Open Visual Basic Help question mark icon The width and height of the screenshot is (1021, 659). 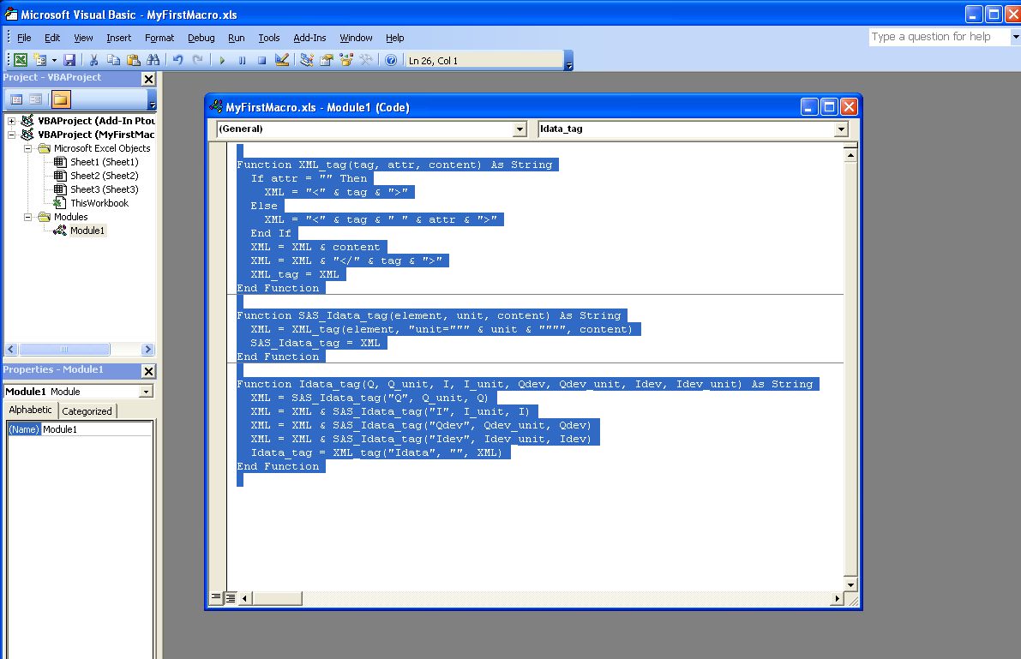(391, 60)
